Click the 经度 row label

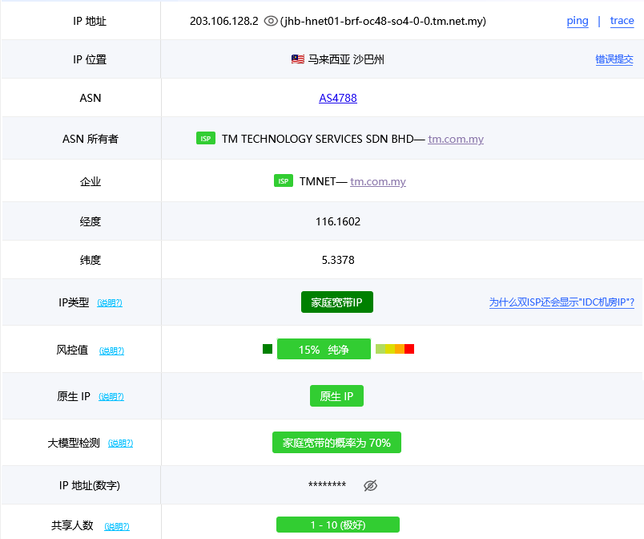90,221
